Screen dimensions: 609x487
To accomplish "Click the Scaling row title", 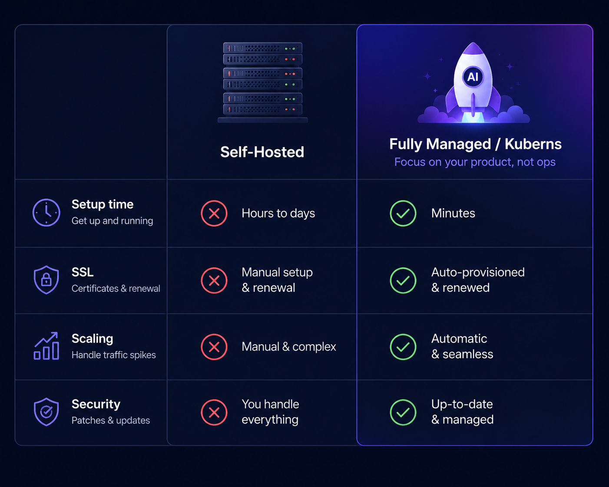I will pos(92,339).
